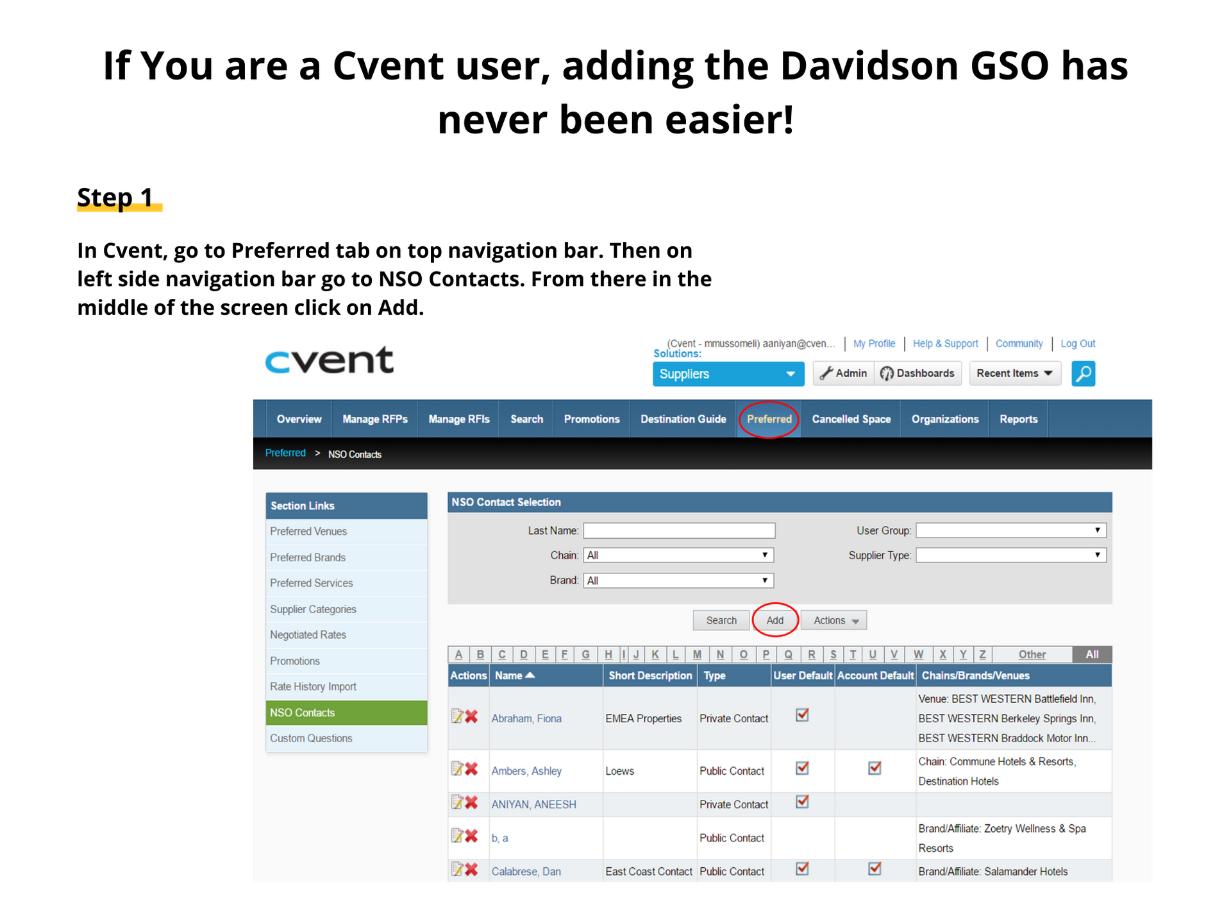Open the Destination Guide tab

point(683,419)
